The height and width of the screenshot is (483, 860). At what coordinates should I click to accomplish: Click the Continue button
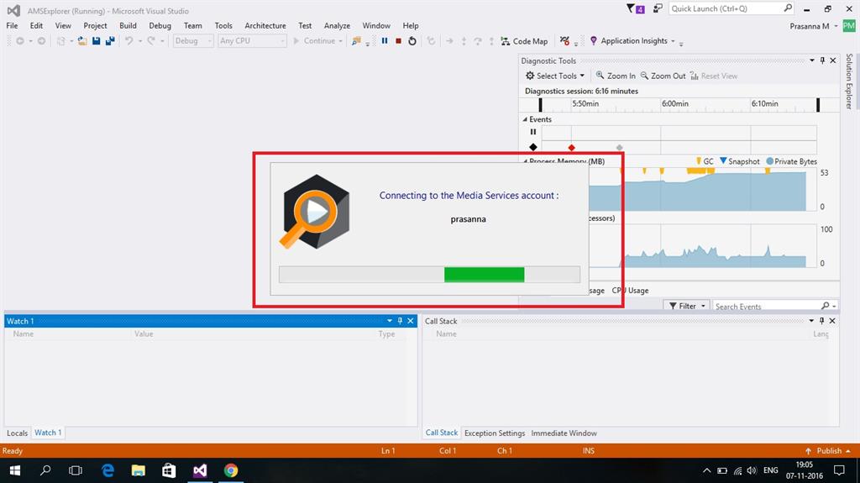315,40
